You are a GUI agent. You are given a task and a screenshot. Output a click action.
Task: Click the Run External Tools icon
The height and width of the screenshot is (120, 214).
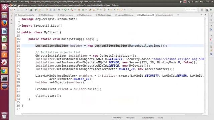(x=72, y=10)
